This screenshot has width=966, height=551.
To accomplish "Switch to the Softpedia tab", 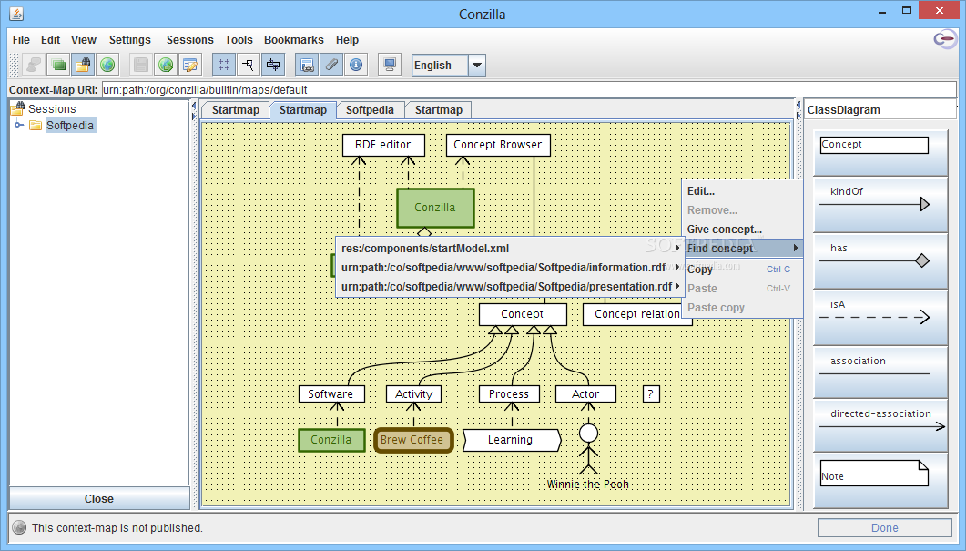I will [370, 109].
